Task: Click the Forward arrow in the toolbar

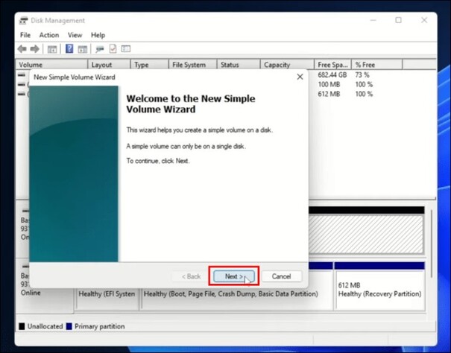Action: pos(34,49)
